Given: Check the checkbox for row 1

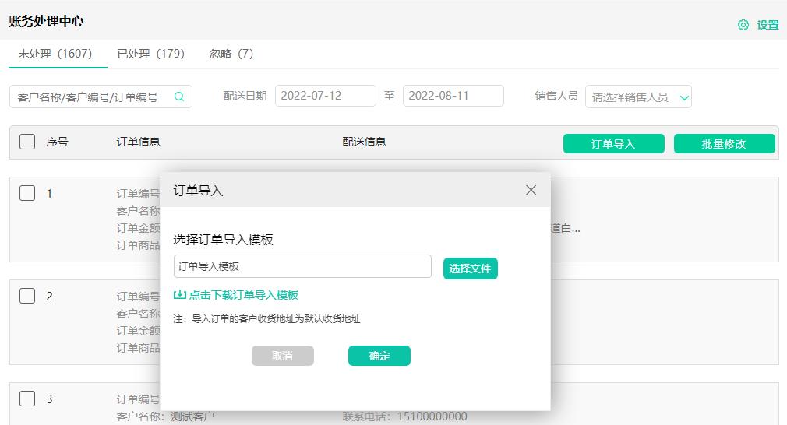Looking at the screenshot, I should [27, 193].
